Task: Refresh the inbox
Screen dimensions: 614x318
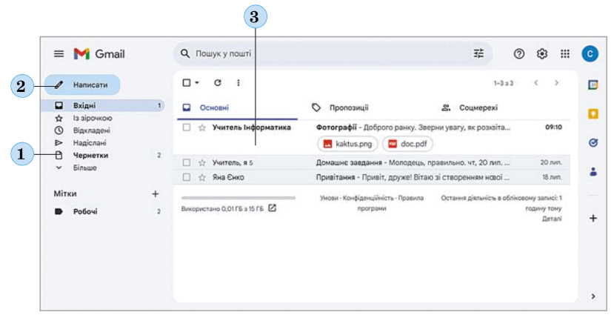Action: [218, 83]
